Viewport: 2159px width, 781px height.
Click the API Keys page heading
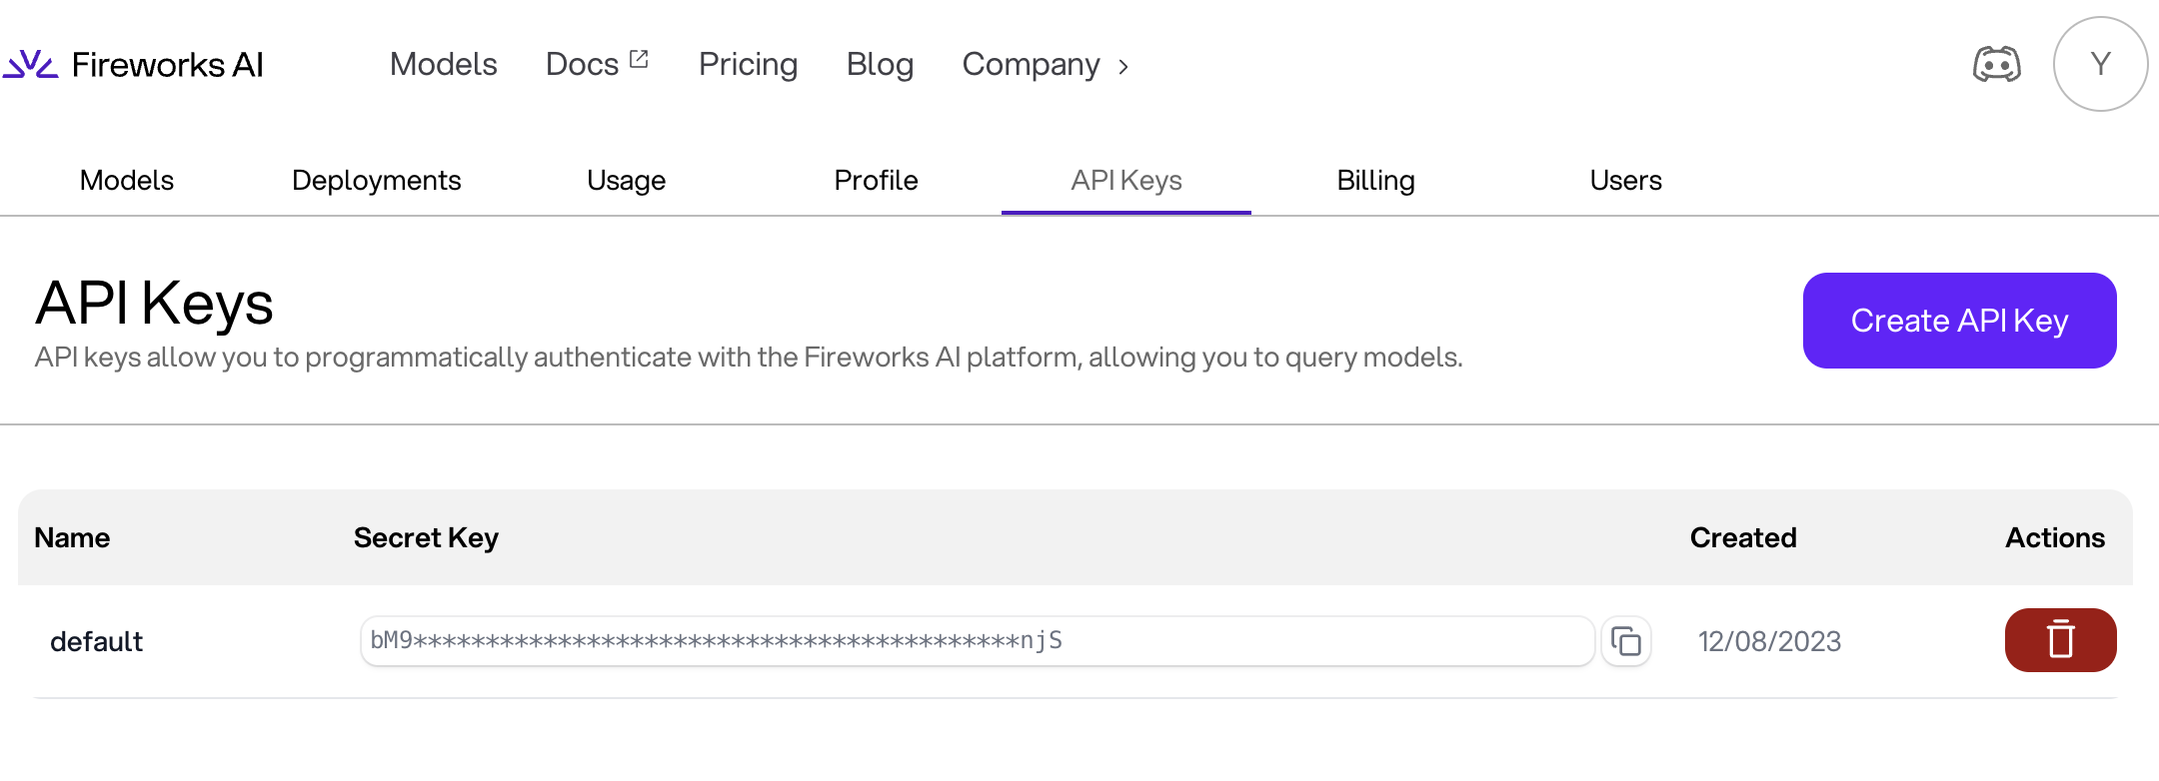point(154,304)
